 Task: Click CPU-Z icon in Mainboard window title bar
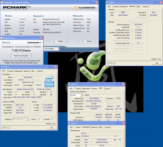pyautogui.click(x=70, y=123)
